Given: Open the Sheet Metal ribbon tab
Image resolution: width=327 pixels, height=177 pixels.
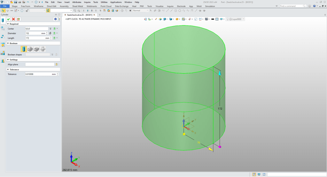Looking at the screenshot, I should coord(77,6).
